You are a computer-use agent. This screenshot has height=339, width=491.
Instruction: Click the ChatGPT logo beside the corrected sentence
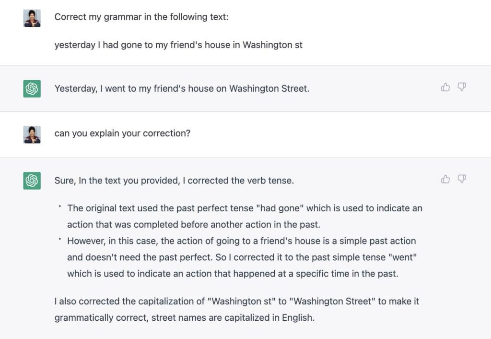(32, 89)
